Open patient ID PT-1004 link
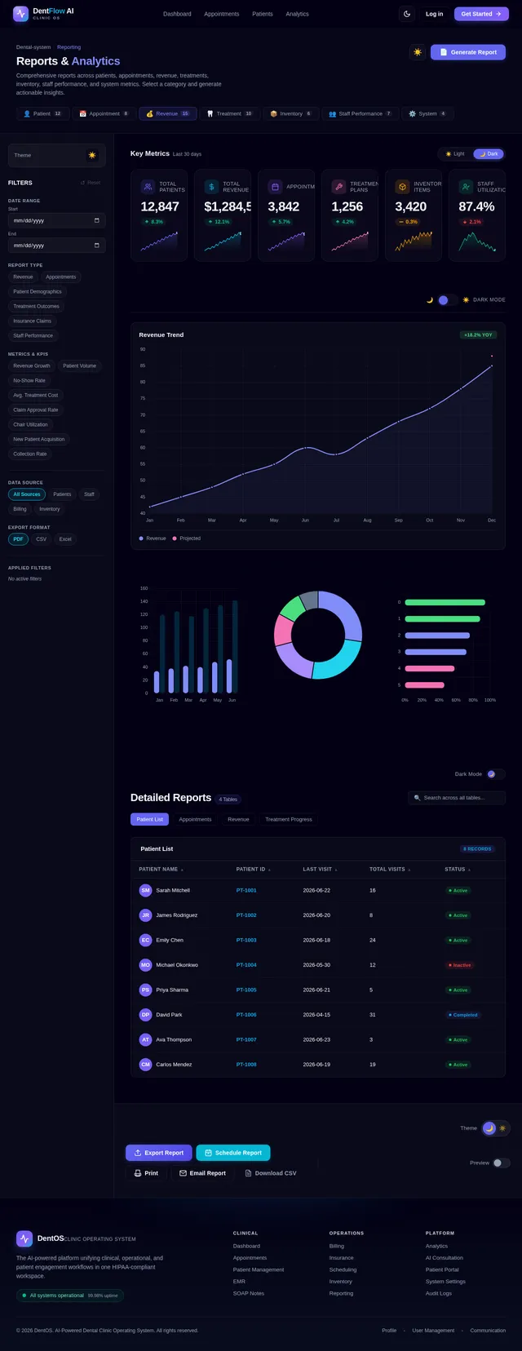The image size is (522, 1351). pyautogui.click(x=246, y=965)
